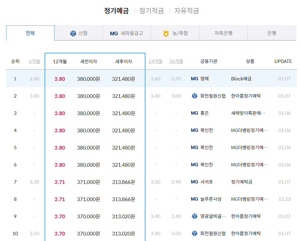Sort by the 36개월 column link
Screen dimensions: 301x241
coord(176,61)
